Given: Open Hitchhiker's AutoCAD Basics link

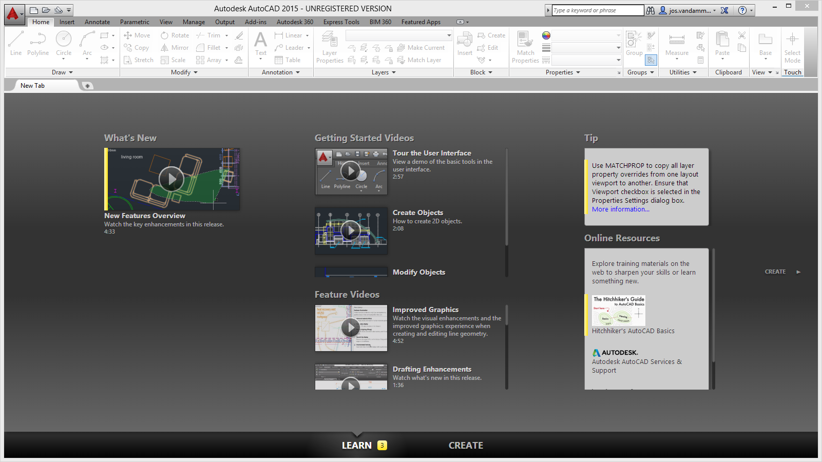Looking at the screenshot, I should tap(633, 331).
